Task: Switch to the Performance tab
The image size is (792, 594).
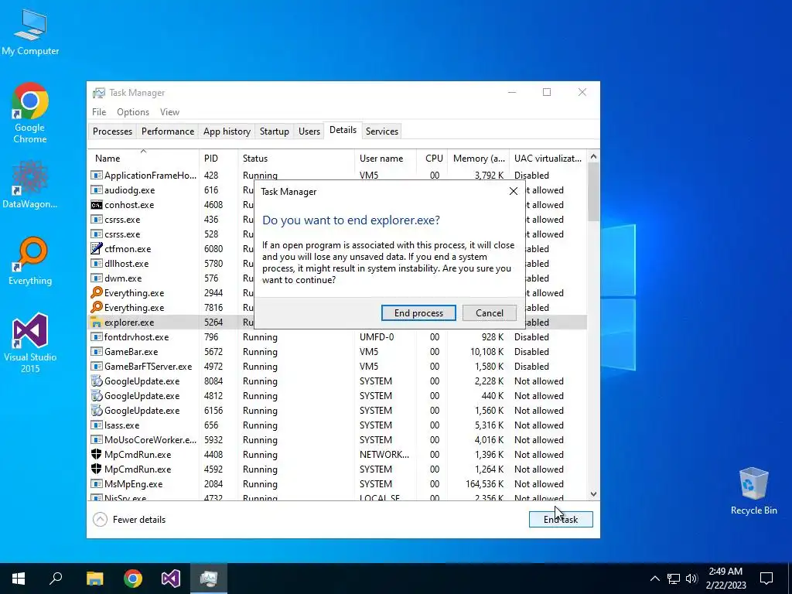Action: pos(168,131)
